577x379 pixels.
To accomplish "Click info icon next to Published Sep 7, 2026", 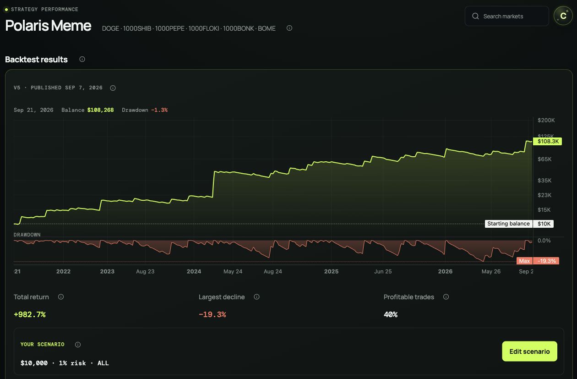I will [x=113, y=88].
